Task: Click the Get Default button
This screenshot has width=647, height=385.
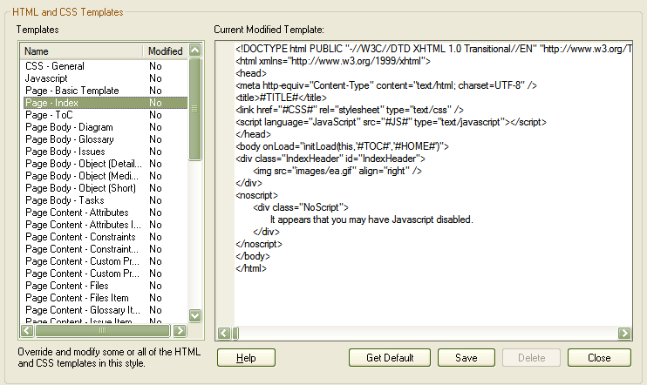Action: 390,357
